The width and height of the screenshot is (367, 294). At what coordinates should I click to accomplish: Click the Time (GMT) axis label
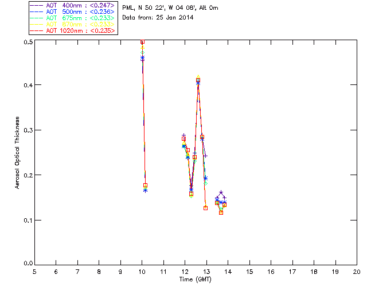195,280
